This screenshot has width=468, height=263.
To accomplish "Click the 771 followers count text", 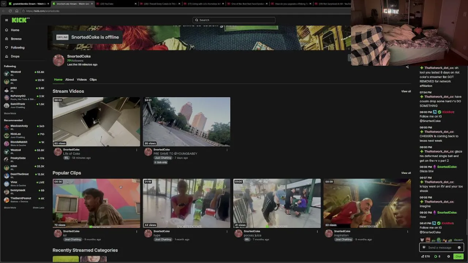I will coord(75,61).
